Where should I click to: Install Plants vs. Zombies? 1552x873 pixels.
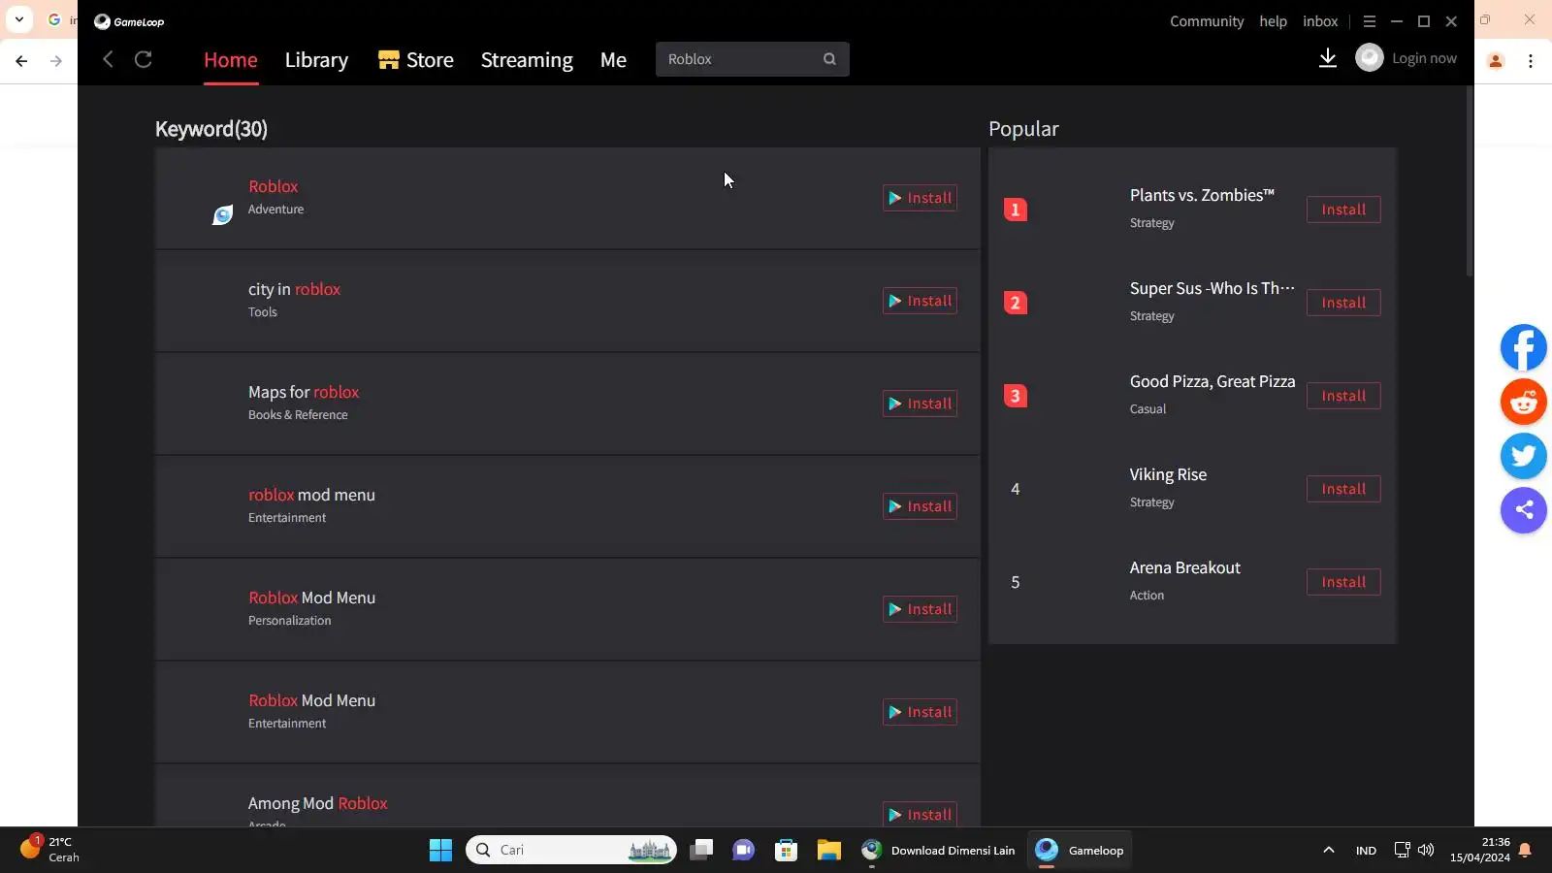tap(1343, 210)
